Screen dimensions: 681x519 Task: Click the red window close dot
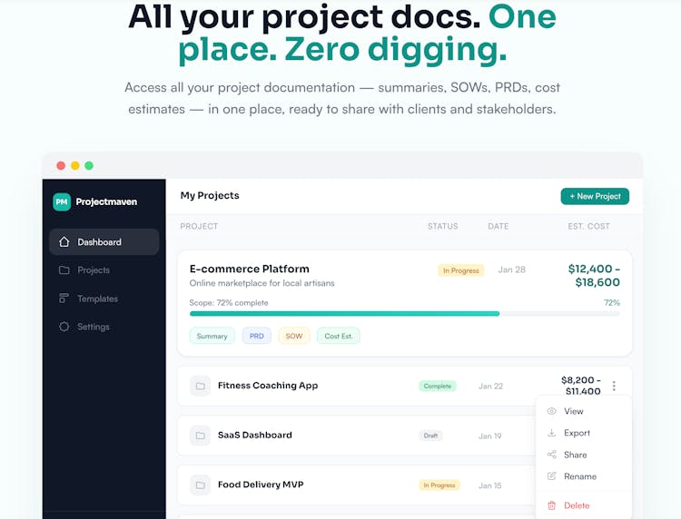61,165
